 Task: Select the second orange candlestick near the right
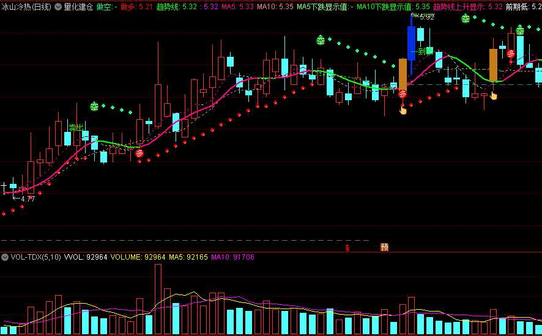click(493, 65)
